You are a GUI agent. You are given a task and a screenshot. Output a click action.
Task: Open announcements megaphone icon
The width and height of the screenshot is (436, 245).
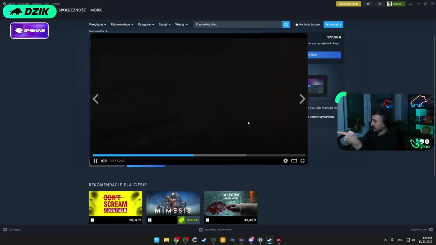368,4
